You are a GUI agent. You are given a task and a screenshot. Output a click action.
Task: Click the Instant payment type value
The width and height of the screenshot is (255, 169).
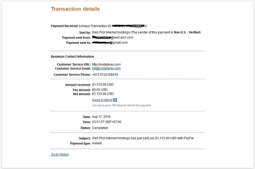[97, 143]
